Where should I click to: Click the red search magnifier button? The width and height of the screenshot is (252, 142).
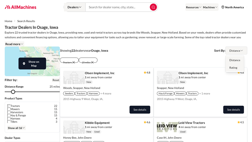pyautogui.click(x=153, y=7)
